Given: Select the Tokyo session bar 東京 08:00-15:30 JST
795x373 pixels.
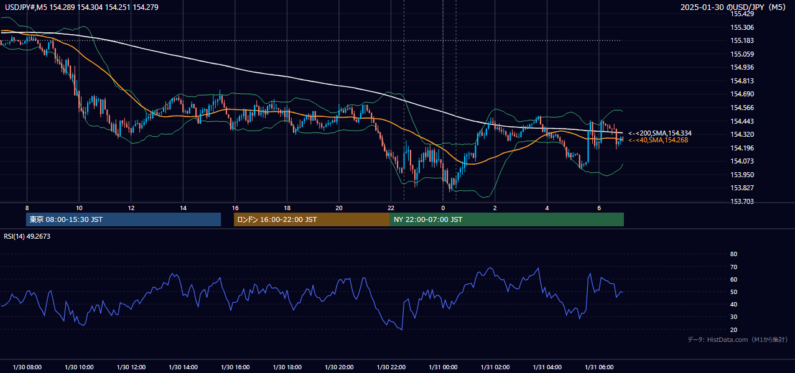Looking at the screenshot, I should pyautogui.click(x=123, y=219).
